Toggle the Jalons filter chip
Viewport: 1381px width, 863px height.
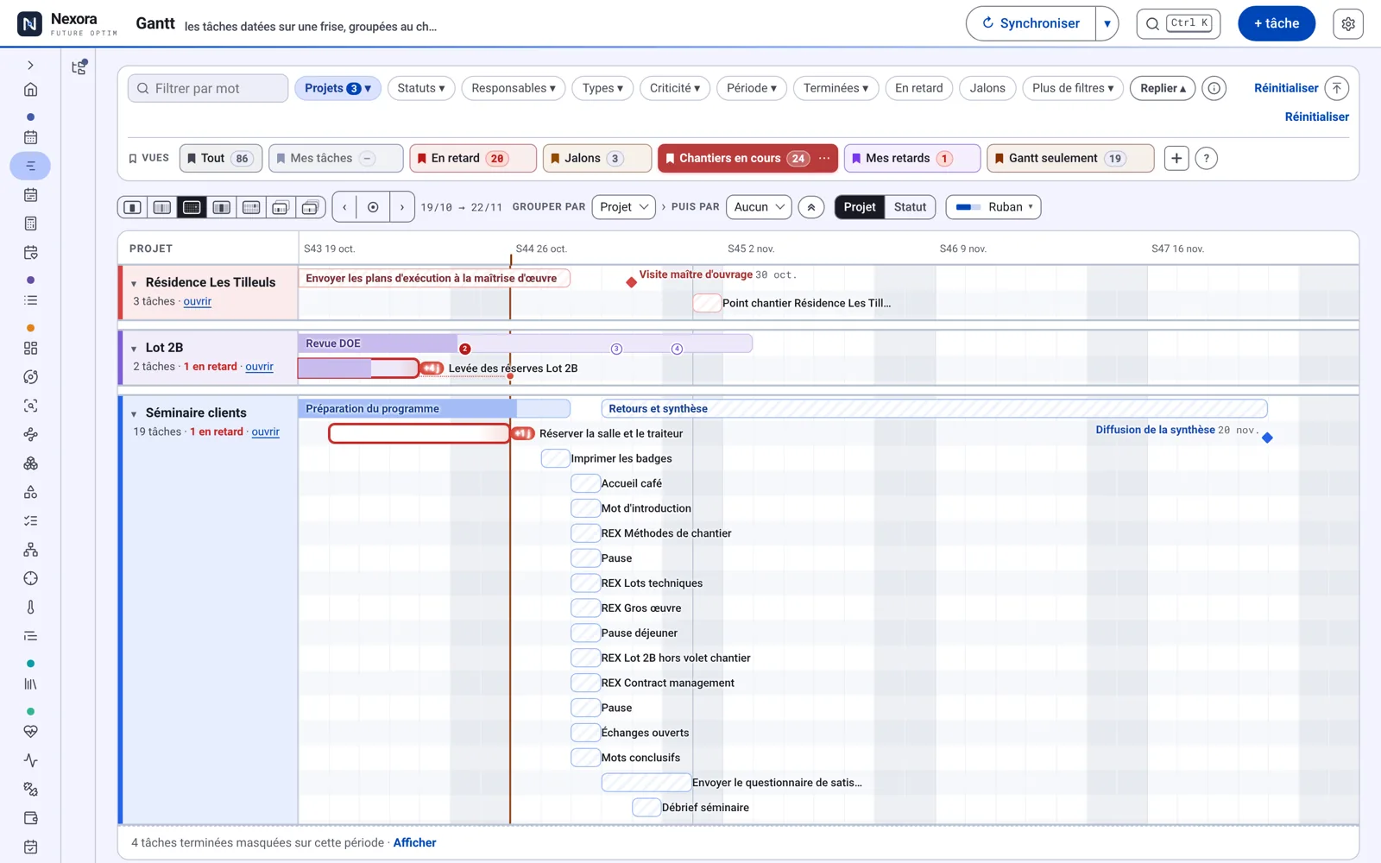pos(987,88)
